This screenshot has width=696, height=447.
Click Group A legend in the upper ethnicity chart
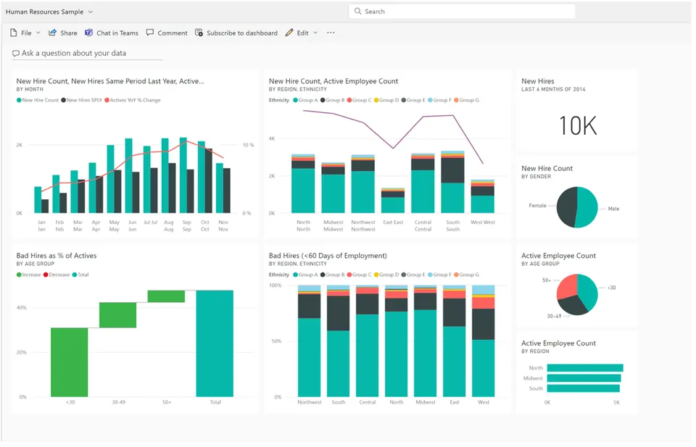(305, 100)
